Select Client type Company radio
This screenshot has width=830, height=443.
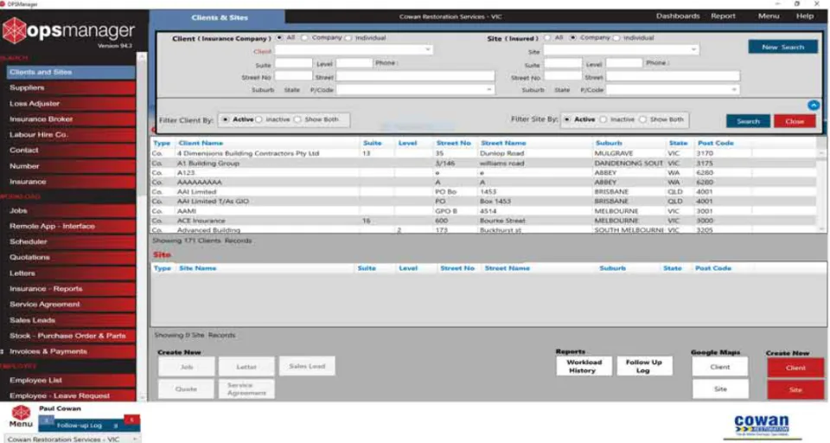pyautogui.click(x=304, y=37)
